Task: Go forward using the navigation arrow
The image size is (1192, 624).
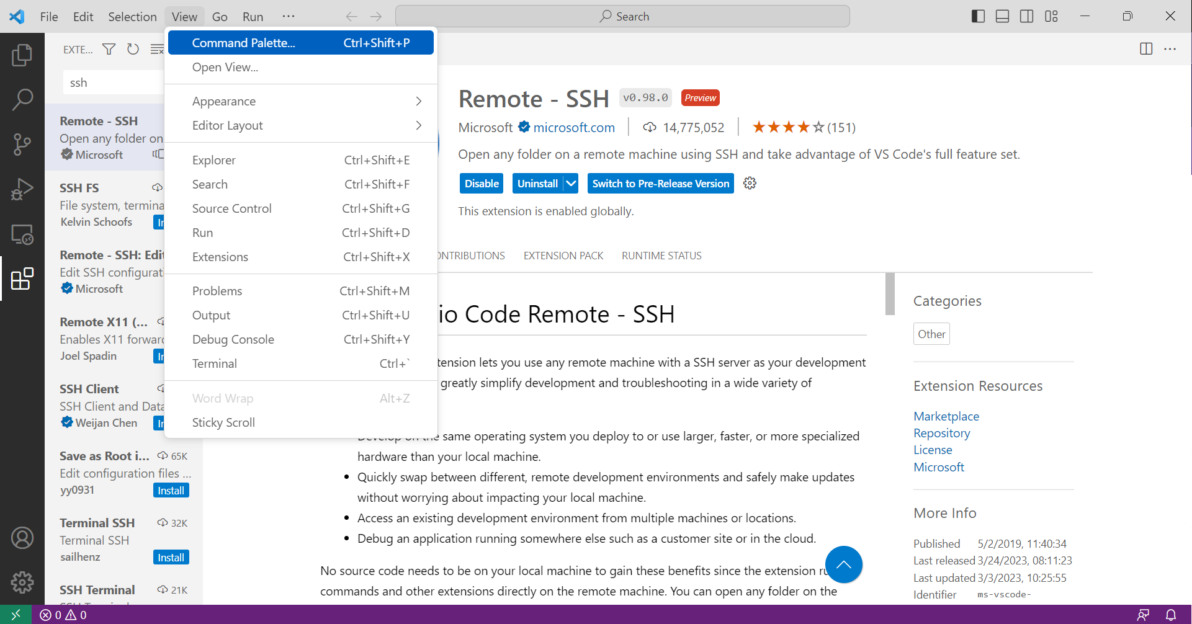Action: pos(376,17)
